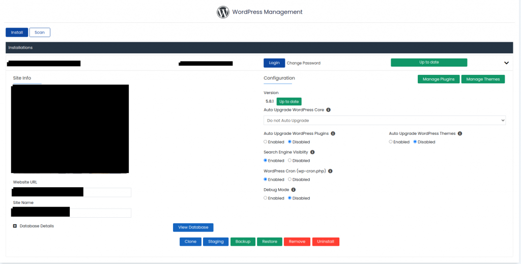Viewport: 521px width, 264px height.
Task: Collapse installation row with chevron arrow
Action: pos(506,63)
